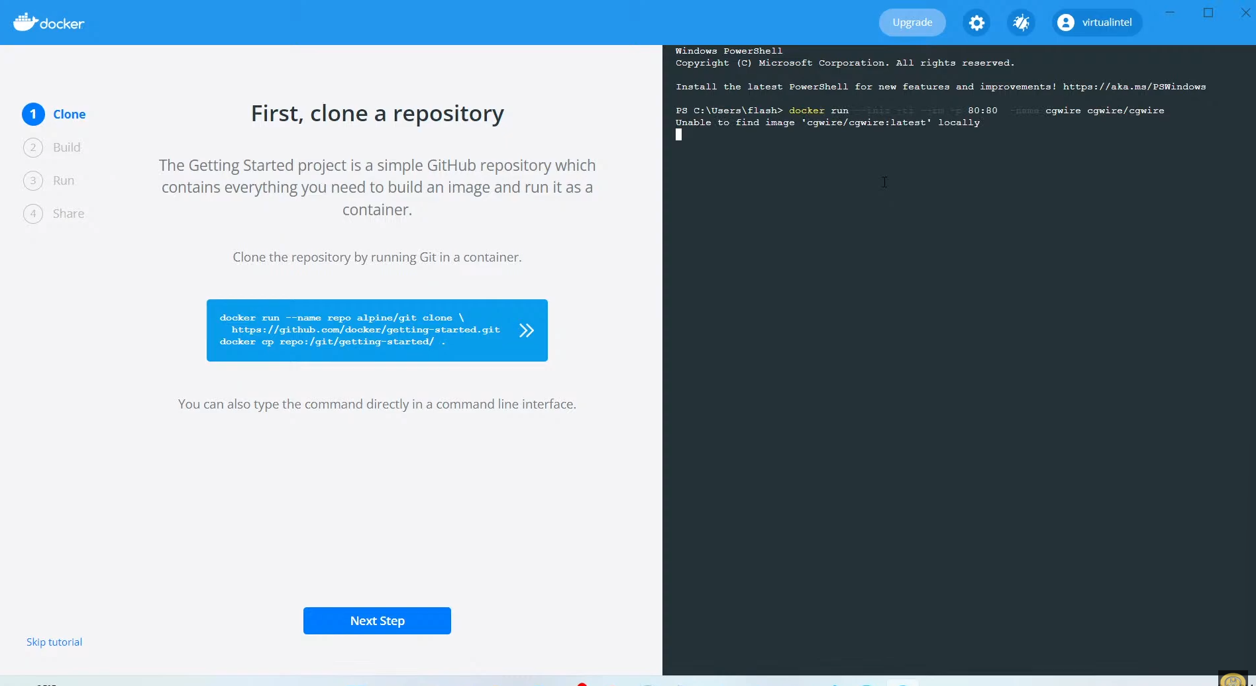Open the troubleshoot bug icon
The image size is (1256, 686).
1021,23
